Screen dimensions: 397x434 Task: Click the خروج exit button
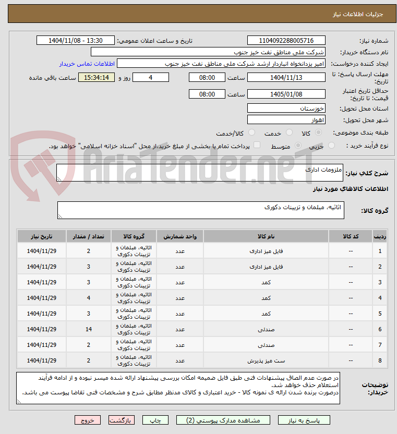pyautogui.click(x=88, y=420)
